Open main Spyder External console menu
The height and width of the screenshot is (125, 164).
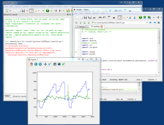[55, 7]
